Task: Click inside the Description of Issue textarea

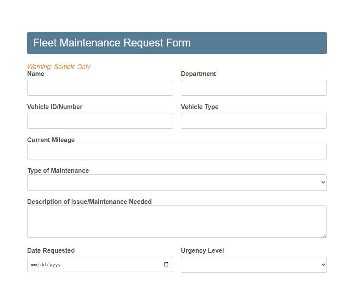Action: 177,220
